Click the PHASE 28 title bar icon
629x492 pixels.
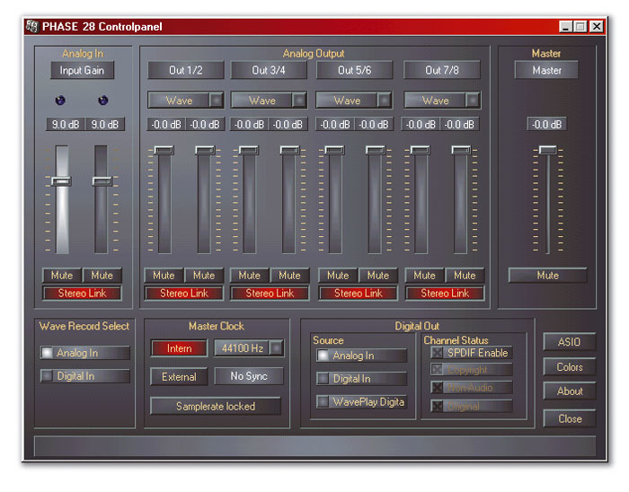[32, 26]
